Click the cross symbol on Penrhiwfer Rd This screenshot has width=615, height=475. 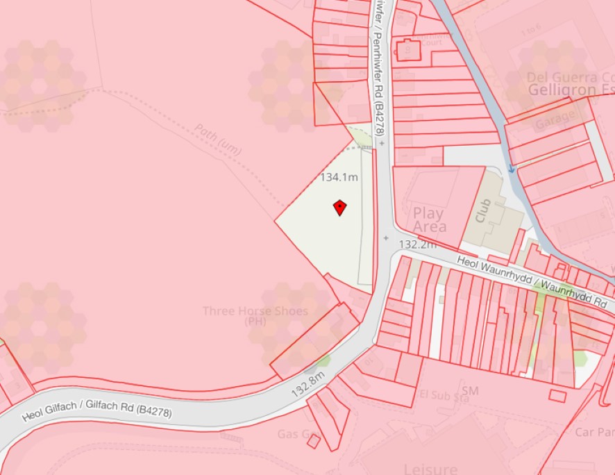(382, 144)
